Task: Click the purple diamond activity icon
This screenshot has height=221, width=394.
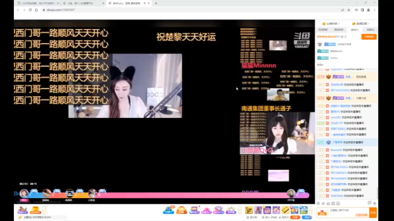Action: tap(219, 210)
